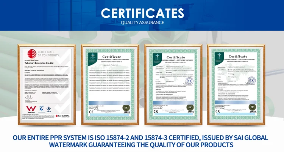The image size is (284, 156).
Task: Open the Appendix product list certificate
Action: pos(110,84)
